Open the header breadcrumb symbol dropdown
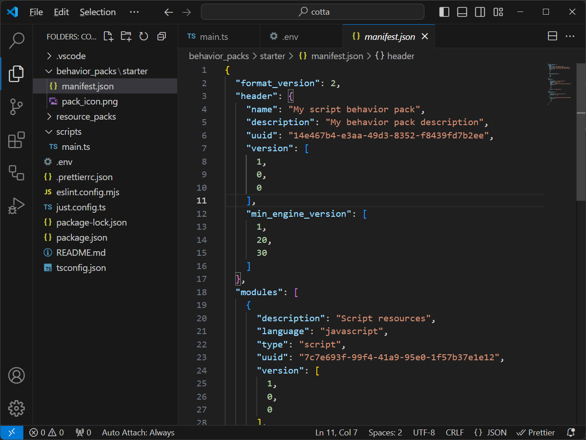Image resolution: width=586 pixels, height=440 pixels. coord(395,56)
